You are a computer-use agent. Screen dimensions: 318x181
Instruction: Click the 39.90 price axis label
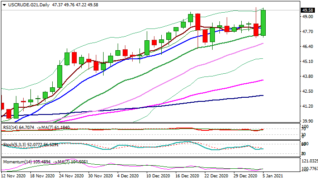(x=307, y=121)
